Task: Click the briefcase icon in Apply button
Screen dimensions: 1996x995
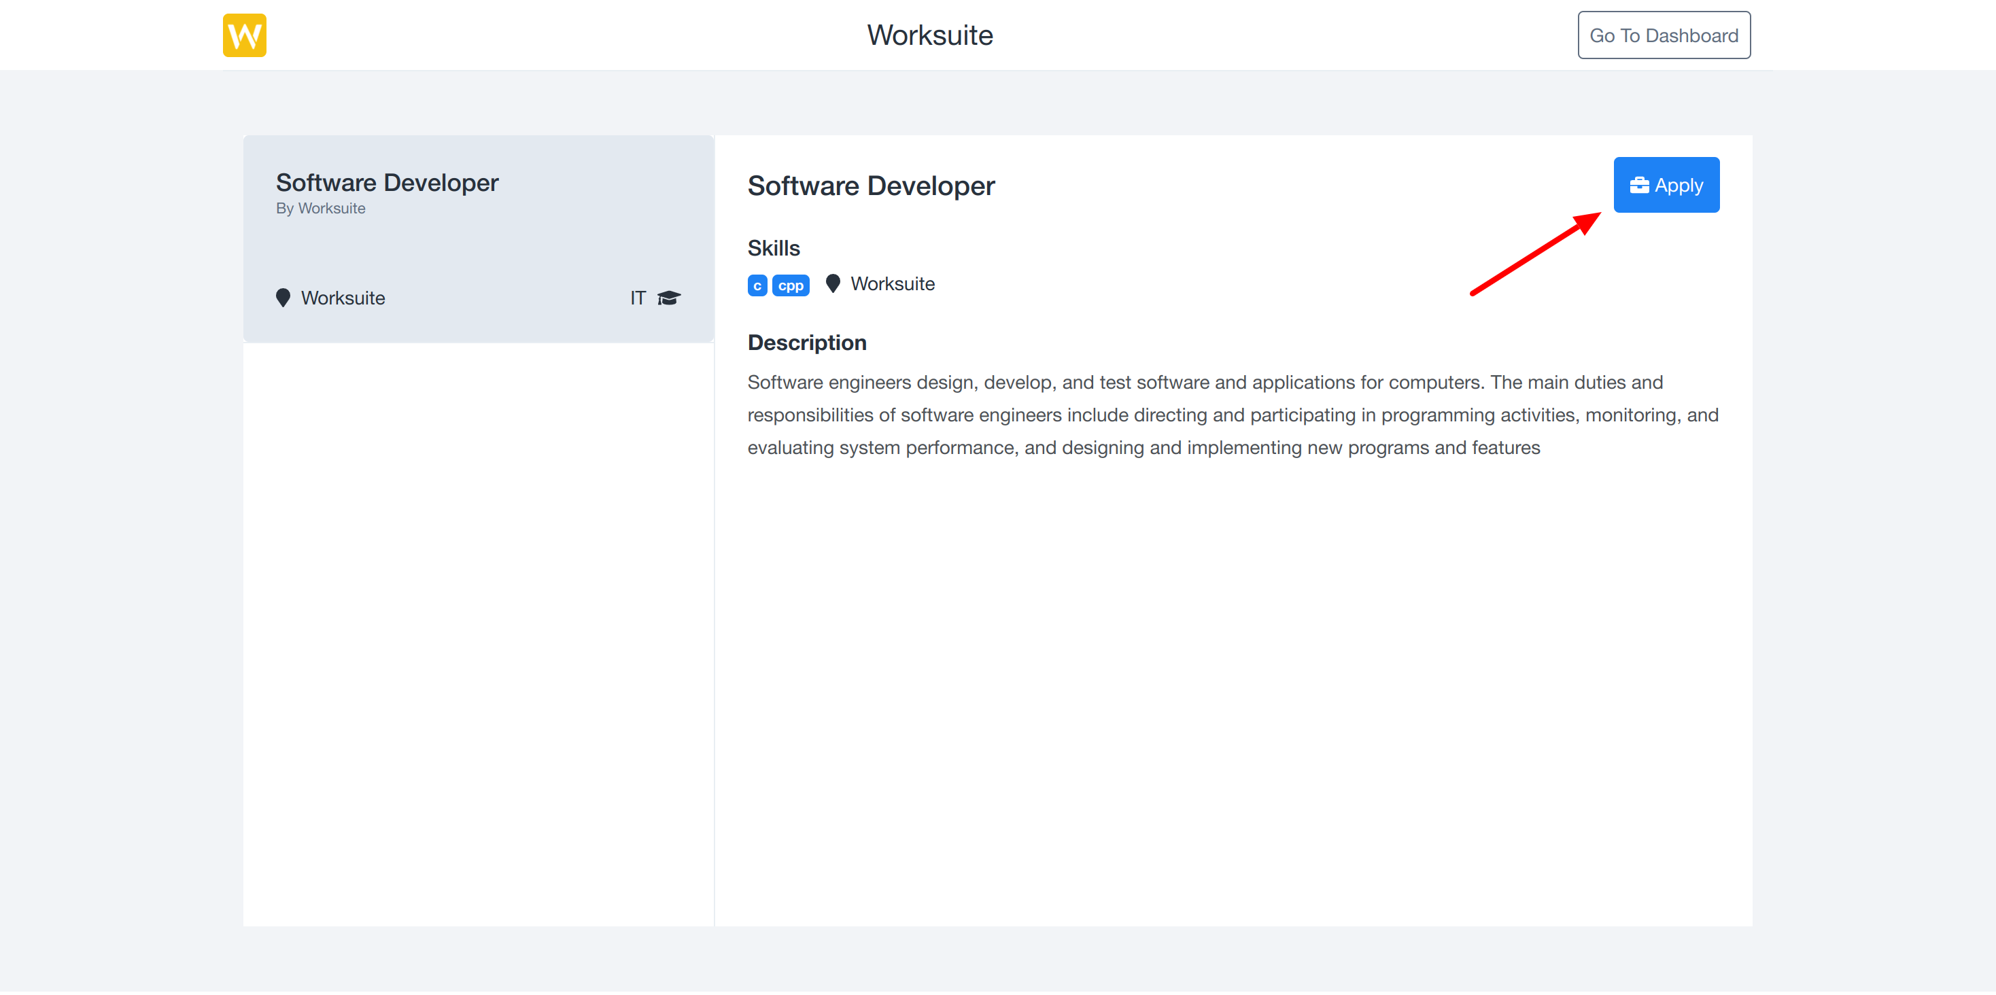Action: 1639,186
